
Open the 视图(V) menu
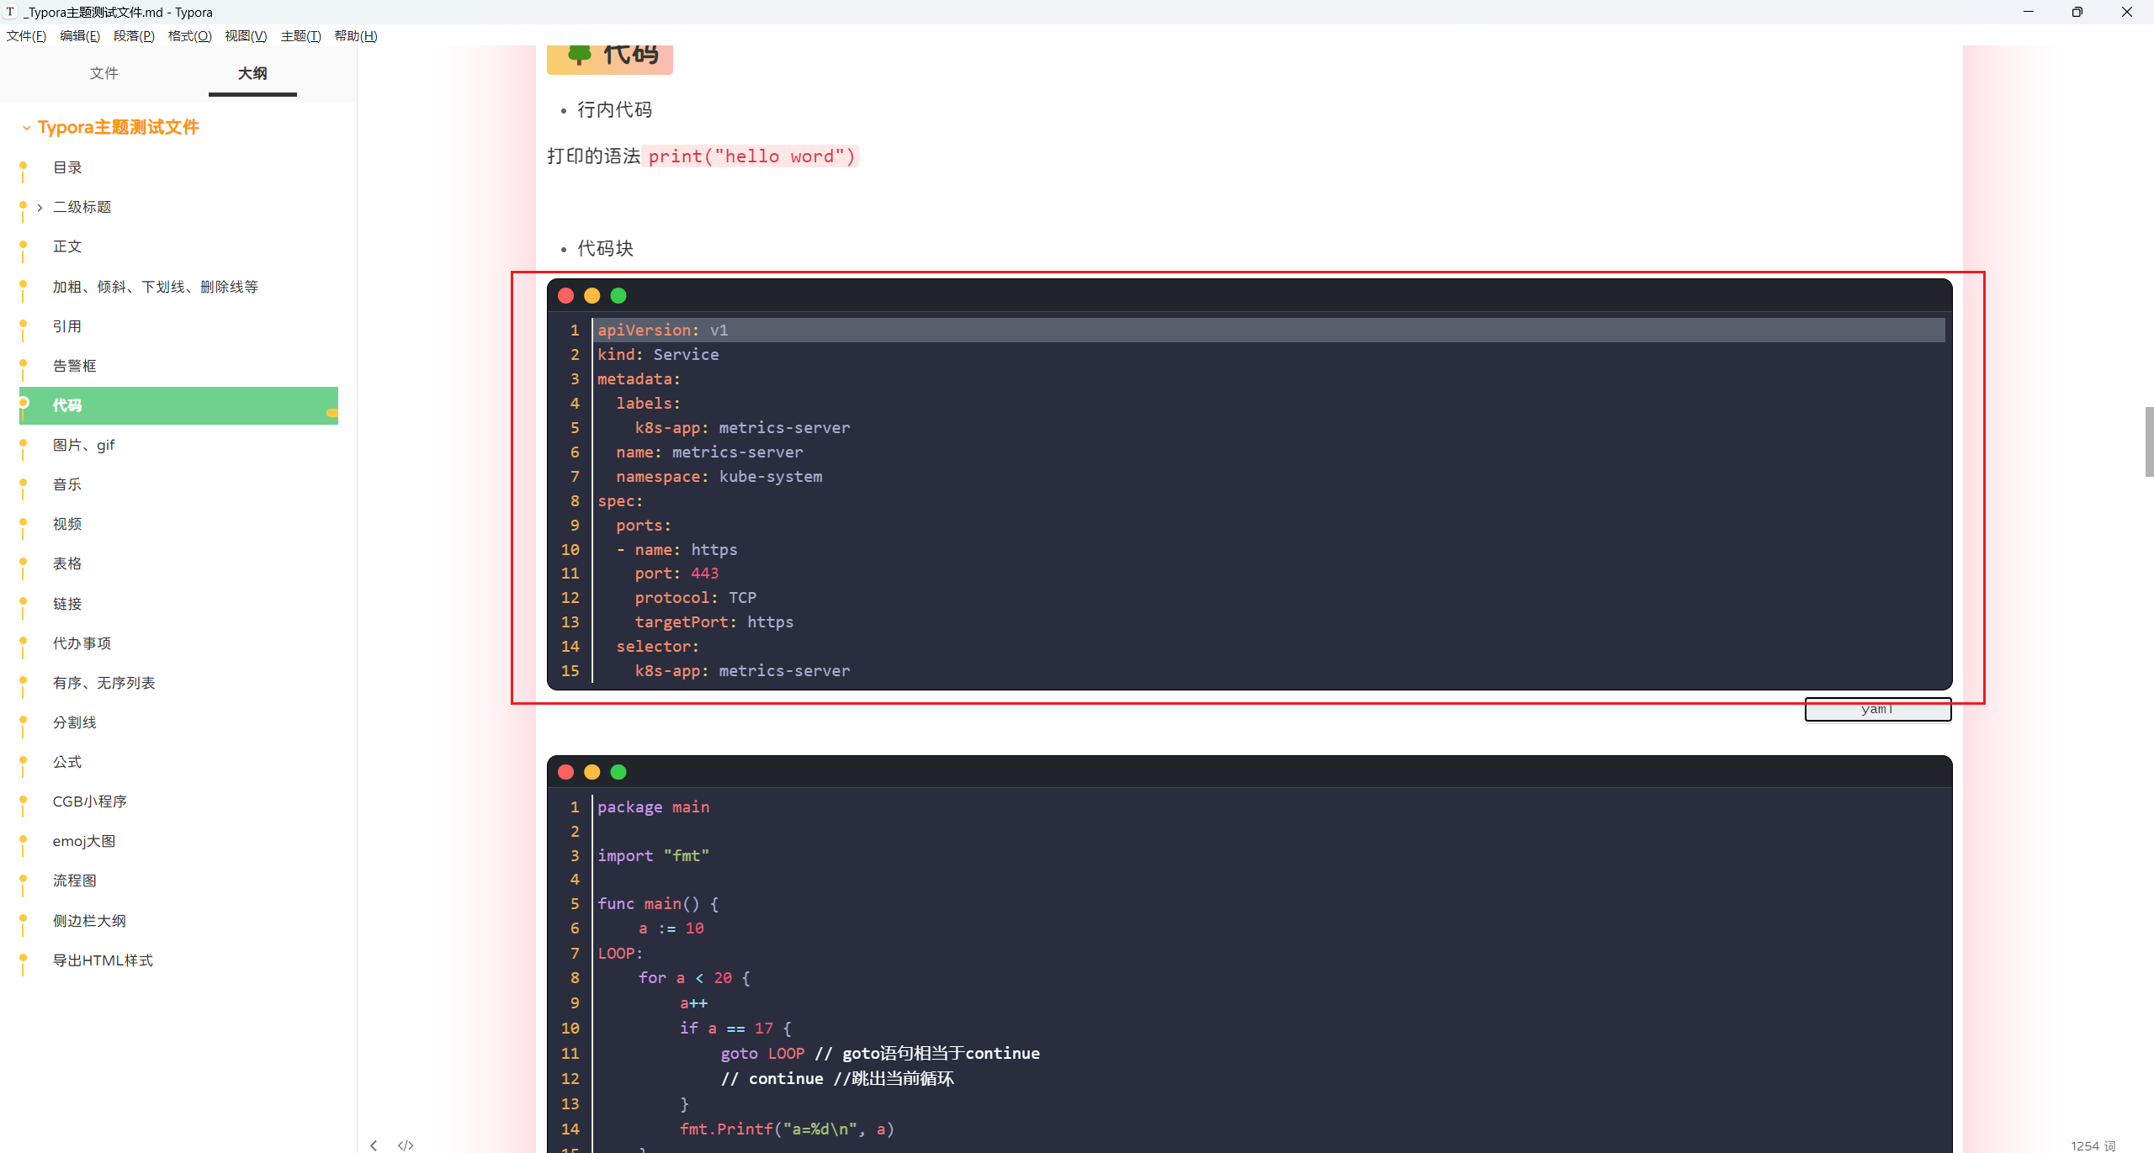coord(245,35)
